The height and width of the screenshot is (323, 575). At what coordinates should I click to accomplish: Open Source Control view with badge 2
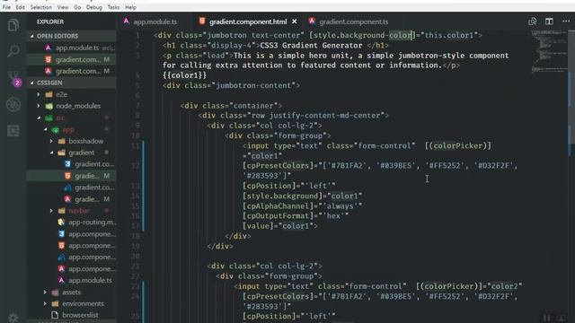[14, 78]
